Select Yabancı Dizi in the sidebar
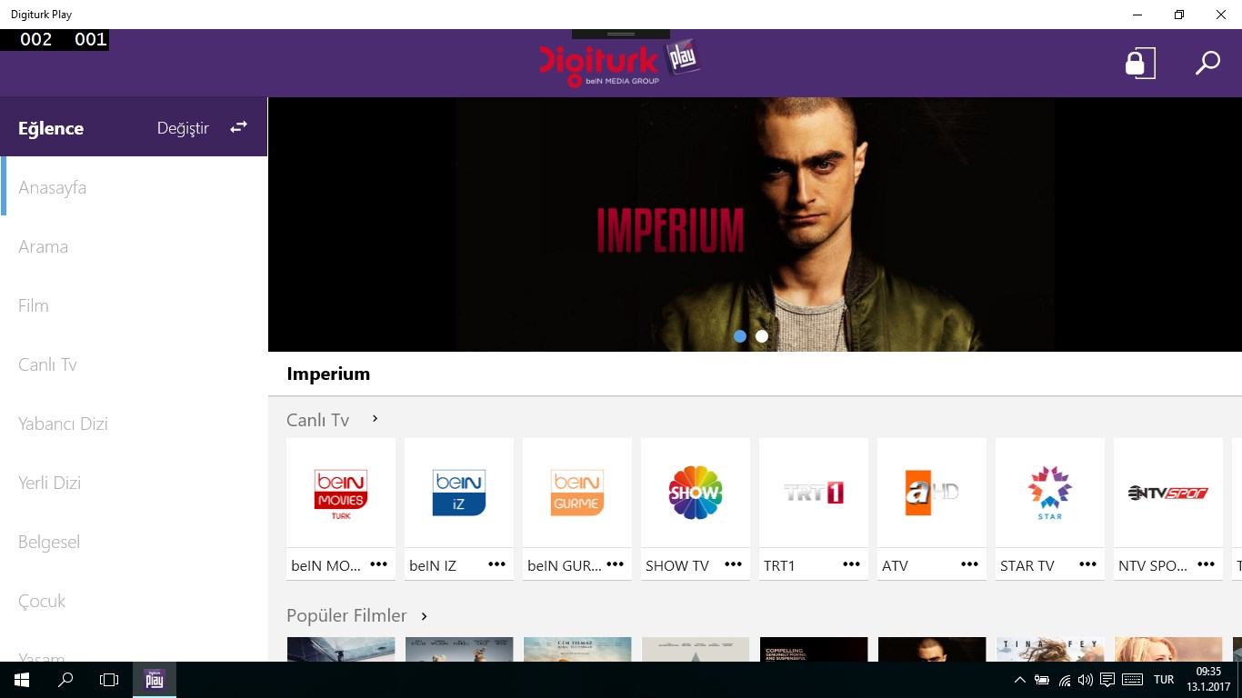Screen dimensions: 1242x698 tap(134, 424)
